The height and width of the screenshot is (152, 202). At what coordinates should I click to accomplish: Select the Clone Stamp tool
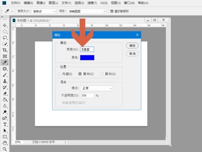pyautogui.click(x=5, y=81)
